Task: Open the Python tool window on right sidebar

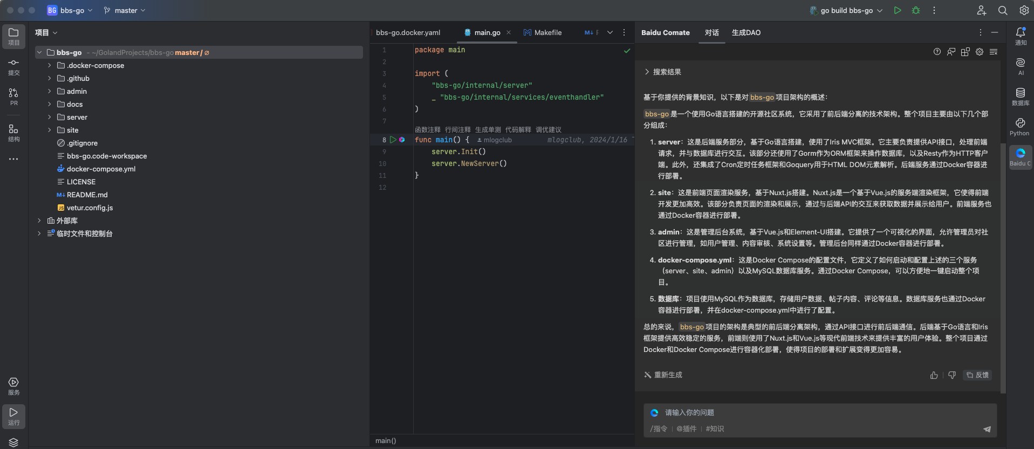Action: (x=1021, y=127)
